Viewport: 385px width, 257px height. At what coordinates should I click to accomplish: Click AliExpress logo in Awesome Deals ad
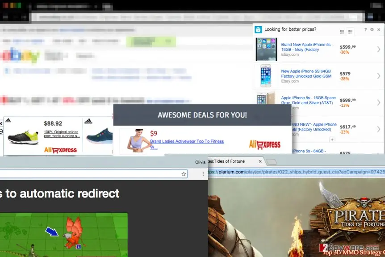[265, 144]
